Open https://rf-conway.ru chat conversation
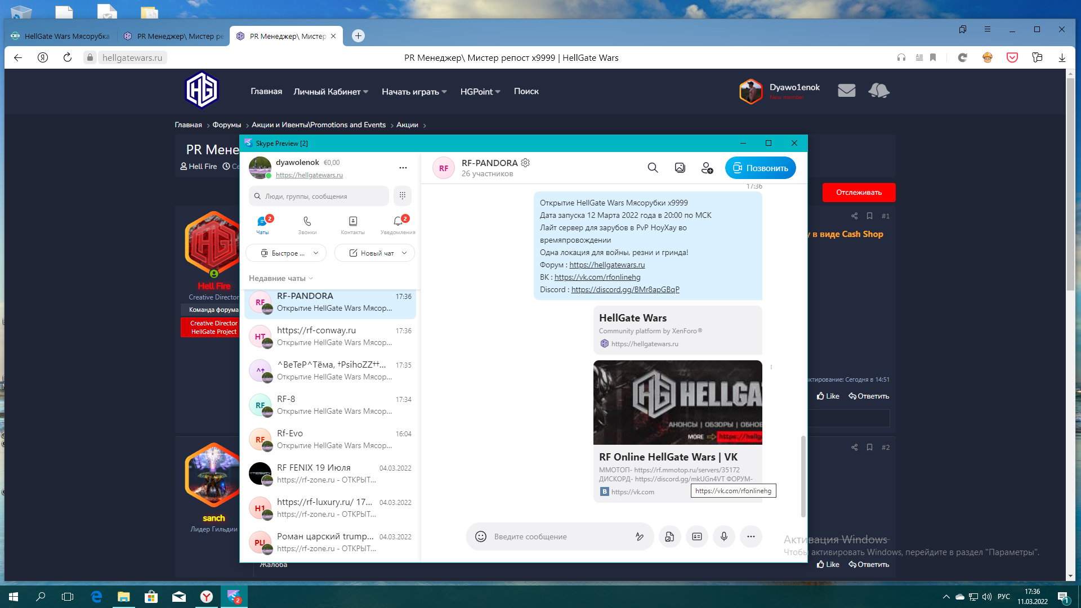Screen dimensions: 1081x608 330,336
